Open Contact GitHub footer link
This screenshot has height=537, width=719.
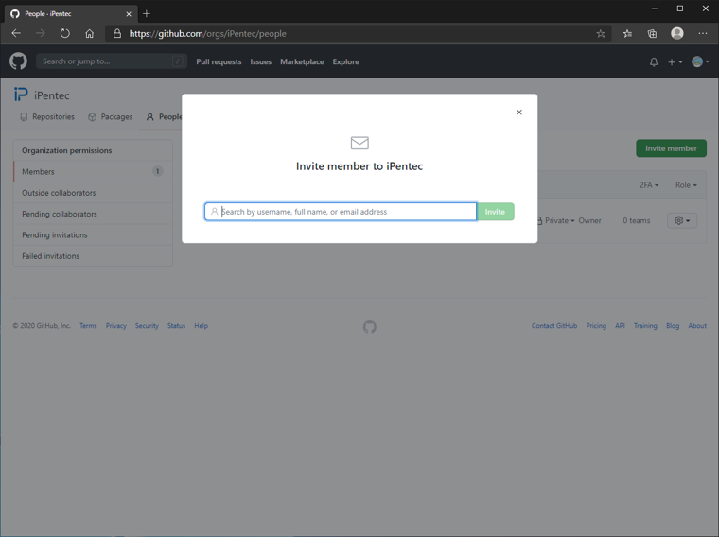554,326
